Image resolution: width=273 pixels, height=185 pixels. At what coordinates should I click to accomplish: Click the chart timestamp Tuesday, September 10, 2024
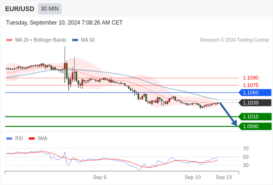pos(64,23)
